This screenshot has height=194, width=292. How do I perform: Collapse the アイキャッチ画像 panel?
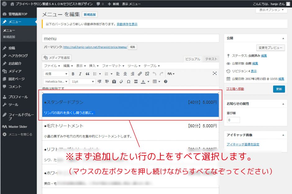tap(283, 135)
